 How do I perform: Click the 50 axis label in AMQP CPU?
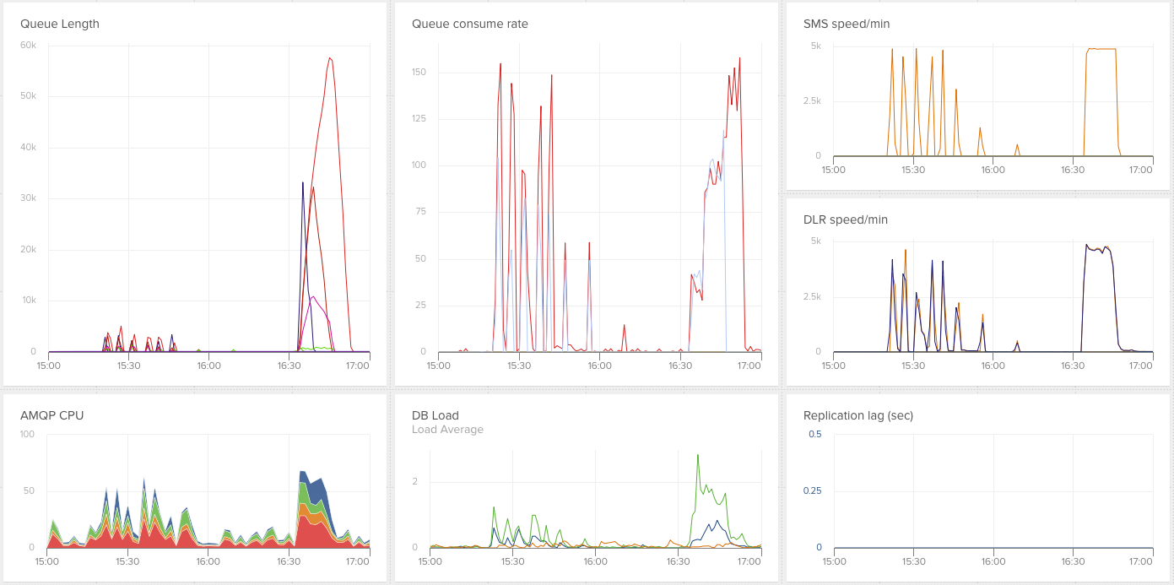[x=30, y=490]
